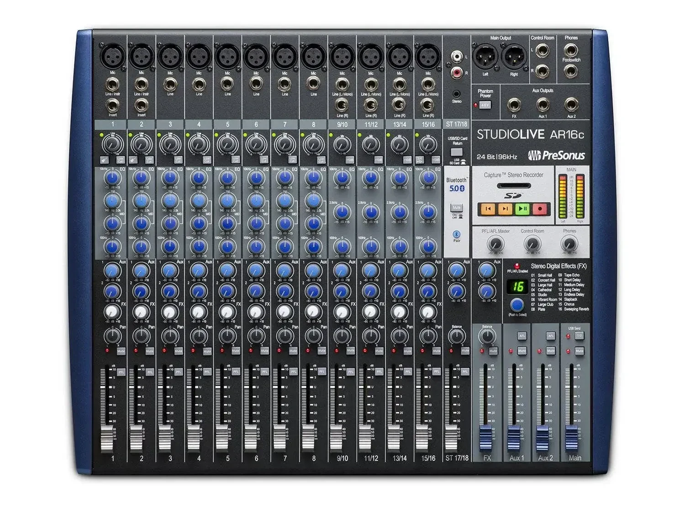
Task: Enable 48V Phantom Power
Action: (x=484, y=104)
